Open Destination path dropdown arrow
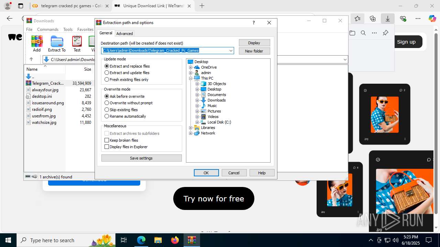The image size is (440, 247). pos(231,50)
